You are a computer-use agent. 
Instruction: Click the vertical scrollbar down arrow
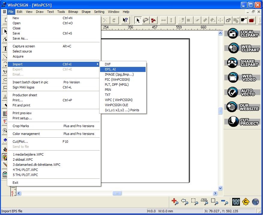220,188
